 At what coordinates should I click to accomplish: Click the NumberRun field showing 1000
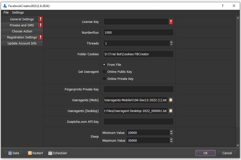coord(138,32)
